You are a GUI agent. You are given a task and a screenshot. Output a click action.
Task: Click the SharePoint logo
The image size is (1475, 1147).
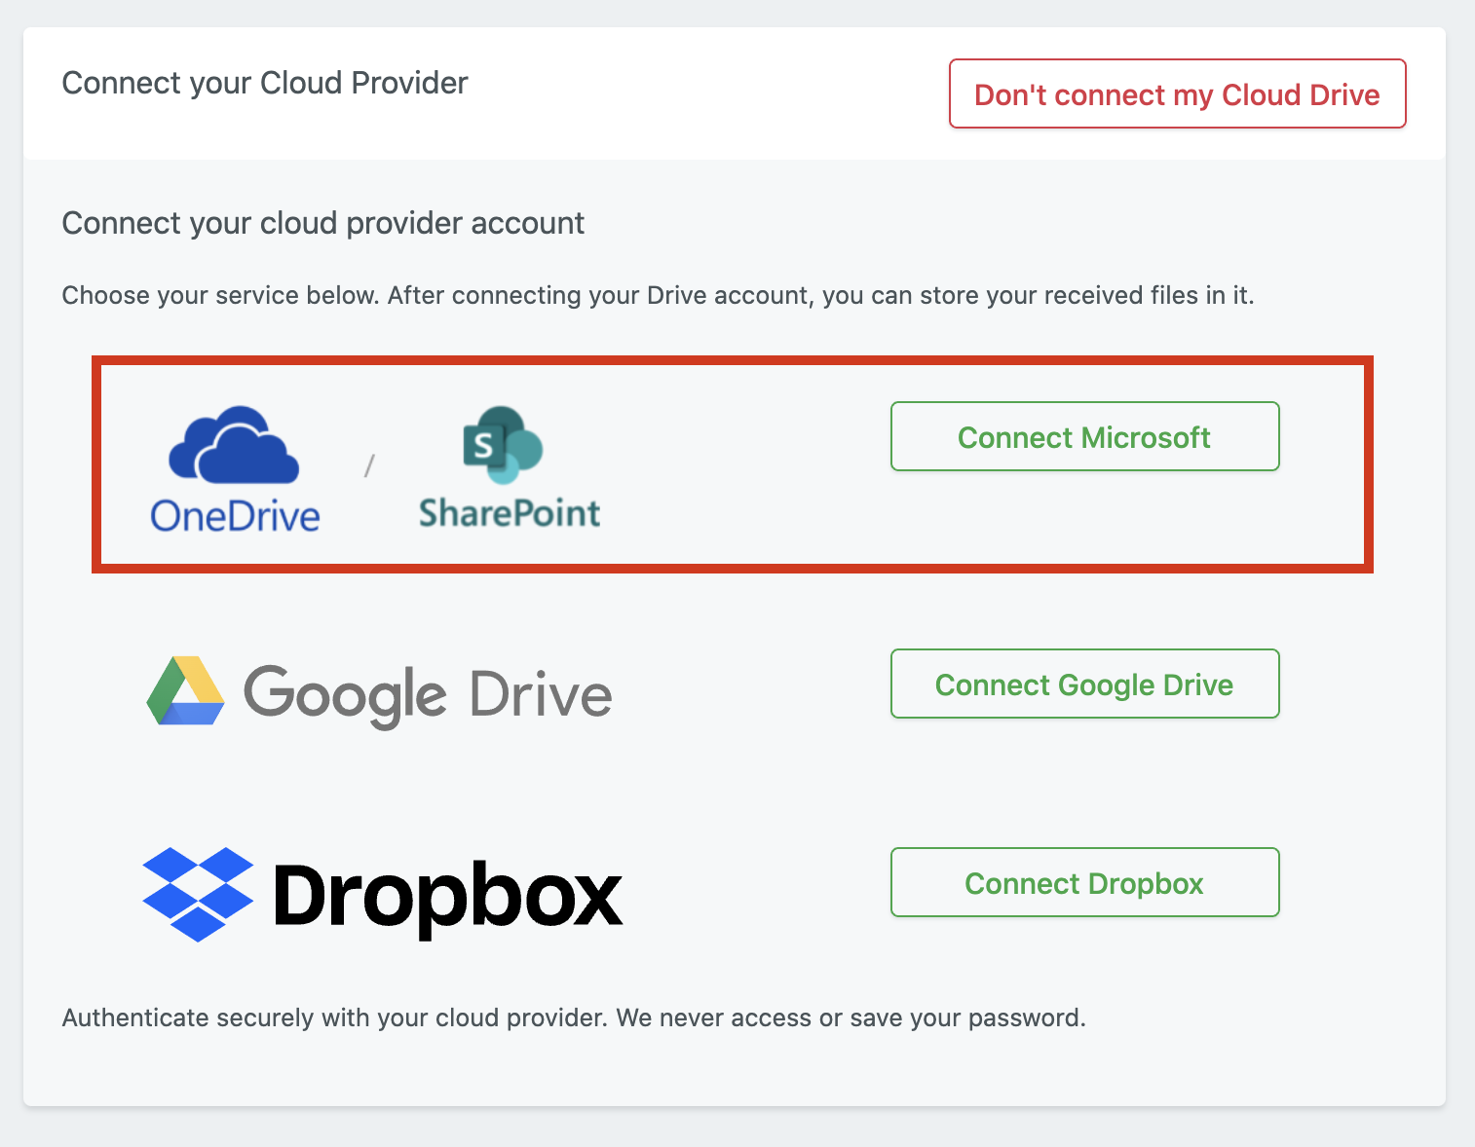[510, 467]
